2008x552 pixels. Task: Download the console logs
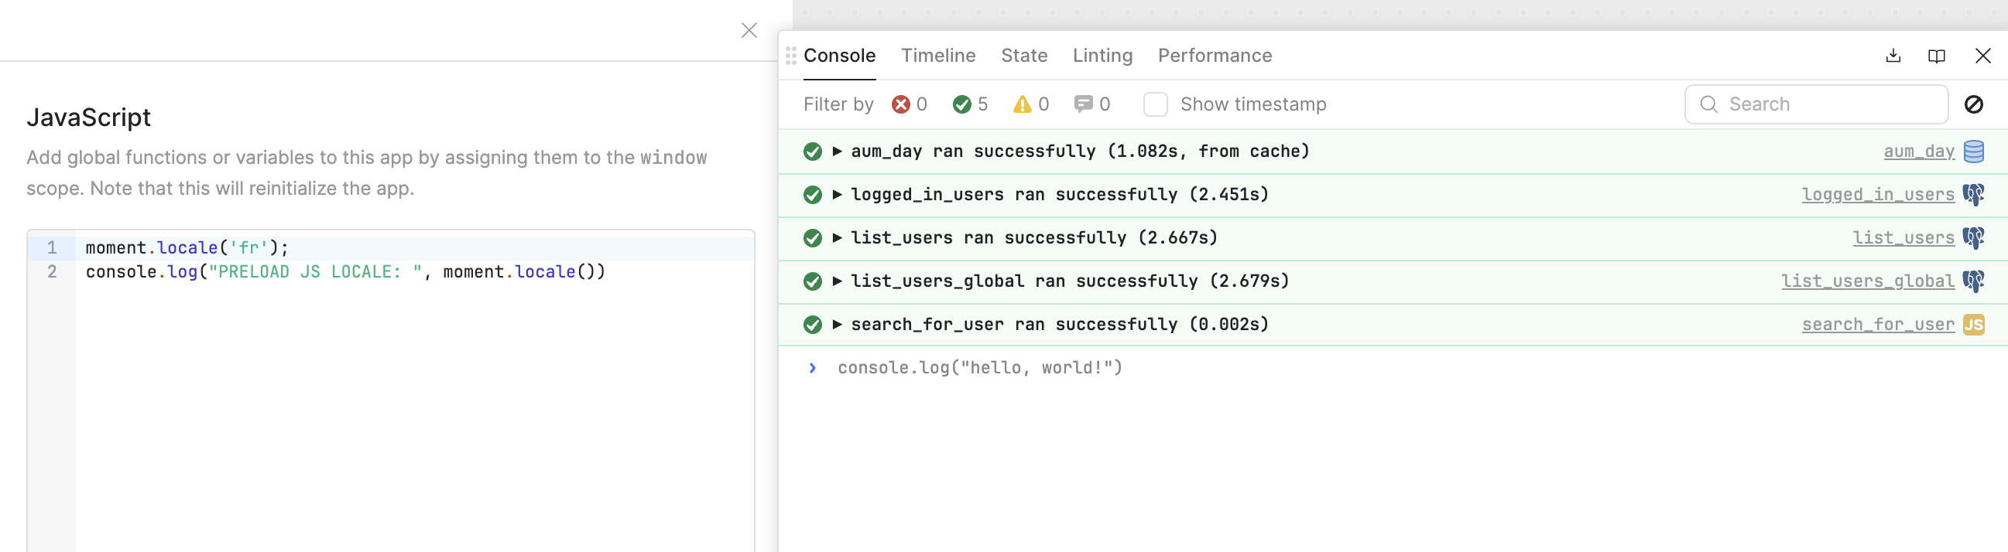(1893, 56)
